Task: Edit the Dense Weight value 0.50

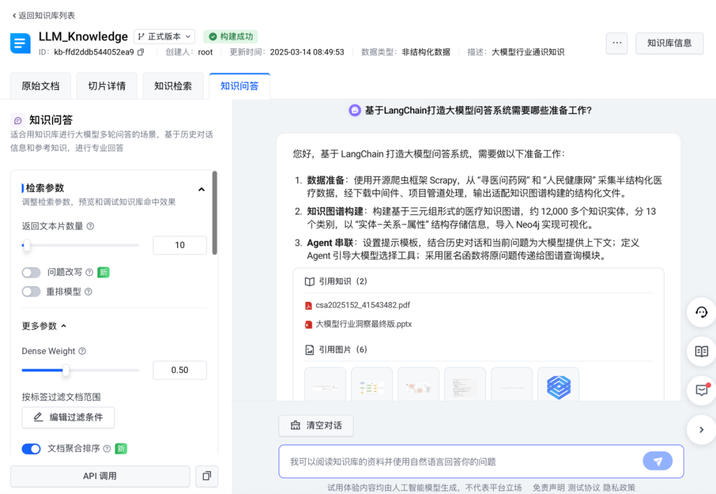Action: pyautogui.click(x=180, y=370)
